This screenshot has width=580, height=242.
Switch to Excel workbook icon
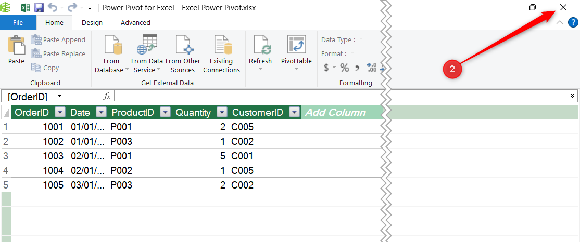click(25, 7)
